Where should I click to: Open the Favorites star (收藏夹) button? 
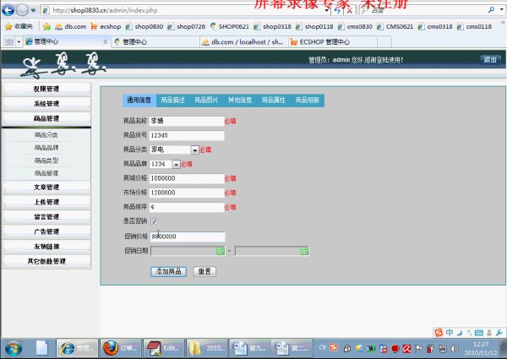pyautogui.click(x=19, y=26)
